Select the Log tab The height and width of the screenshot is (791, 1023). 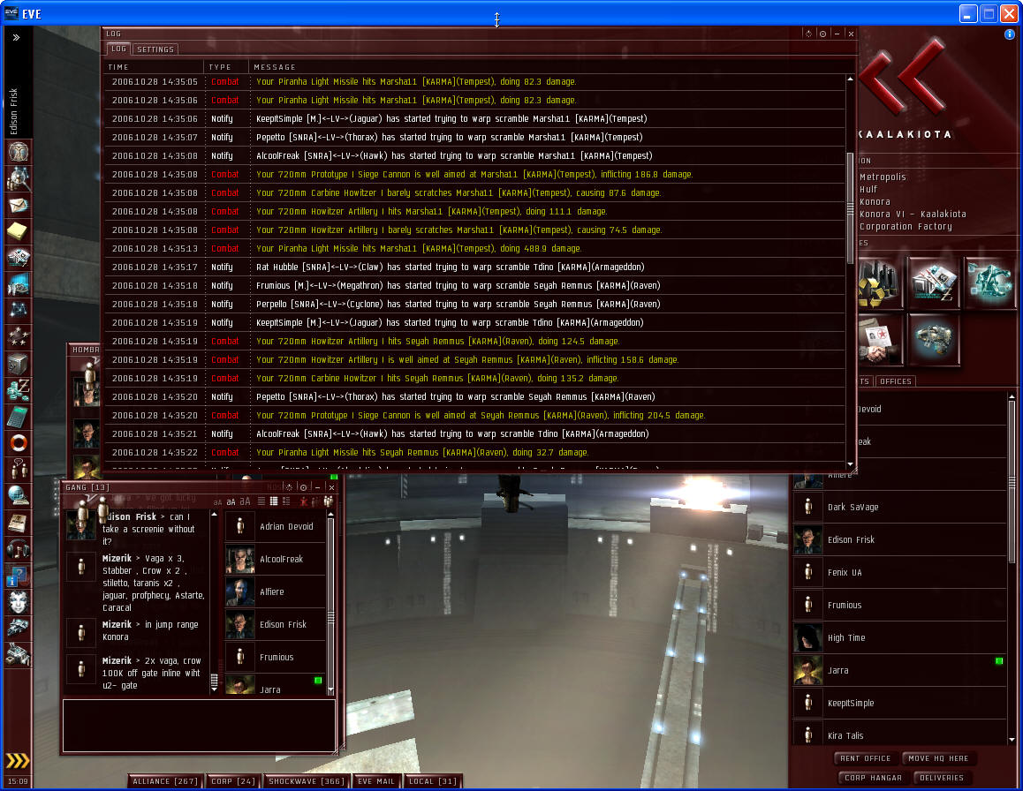(x=118, y=49)
